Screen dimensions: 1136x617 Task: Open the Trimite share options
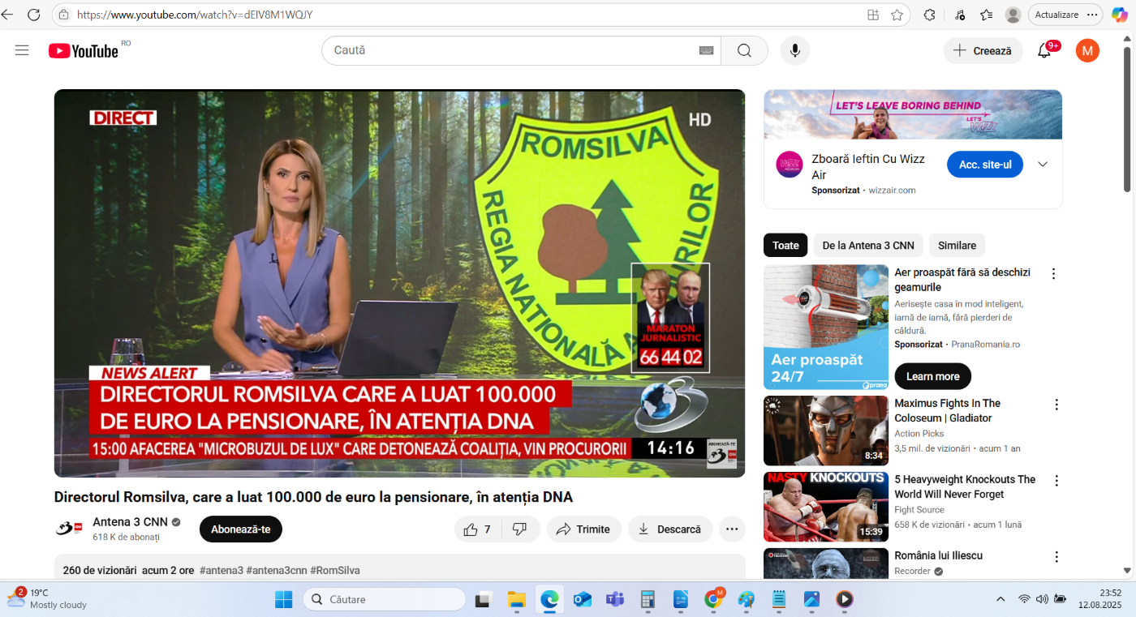pos(583,529)
